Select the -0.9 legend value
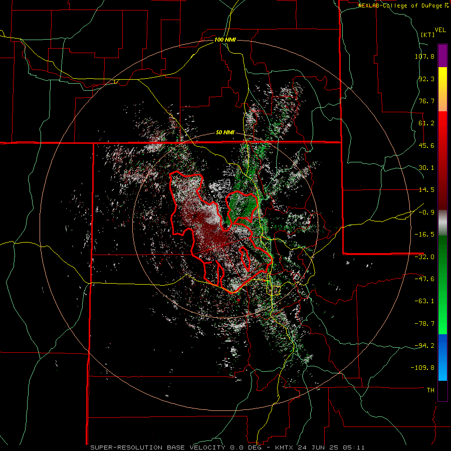This screenshot has width=451, height=451. (x=426, y=212)
